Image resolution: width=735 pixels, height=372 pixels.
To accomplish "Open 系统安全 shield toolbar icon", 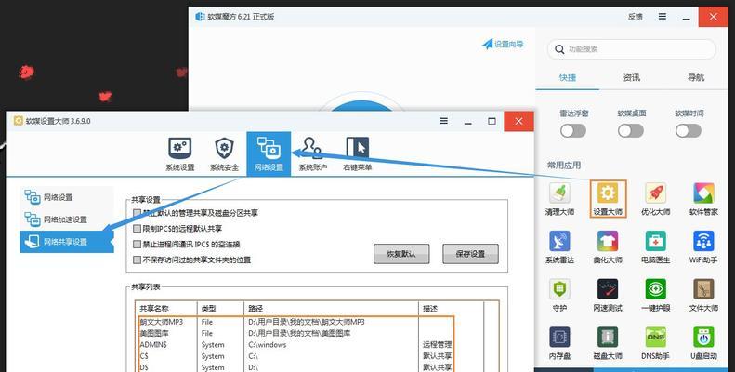I will coord(224,153).
